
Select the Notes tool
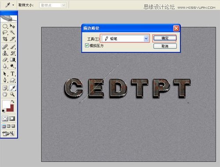[5, 88]
